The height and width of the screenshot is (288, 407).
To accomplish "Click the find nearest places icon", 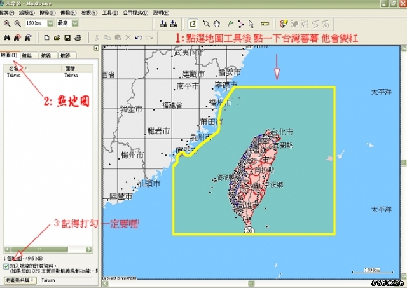I will [17, 38].
